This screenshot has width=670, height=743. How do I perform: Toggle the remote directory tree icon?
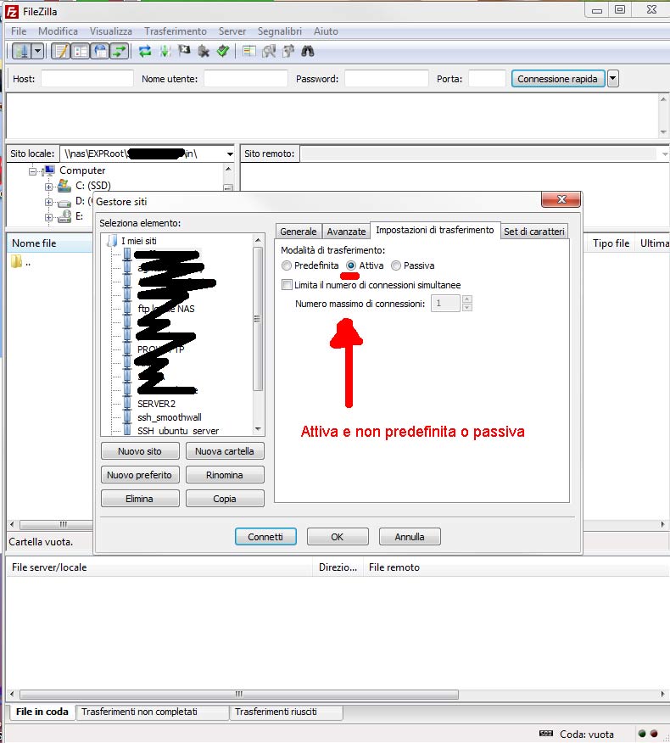coord(100,51)
